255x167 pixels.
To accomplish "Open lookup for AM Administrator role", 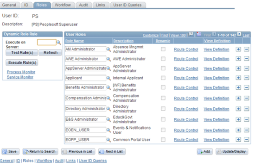I will point(108,49).
